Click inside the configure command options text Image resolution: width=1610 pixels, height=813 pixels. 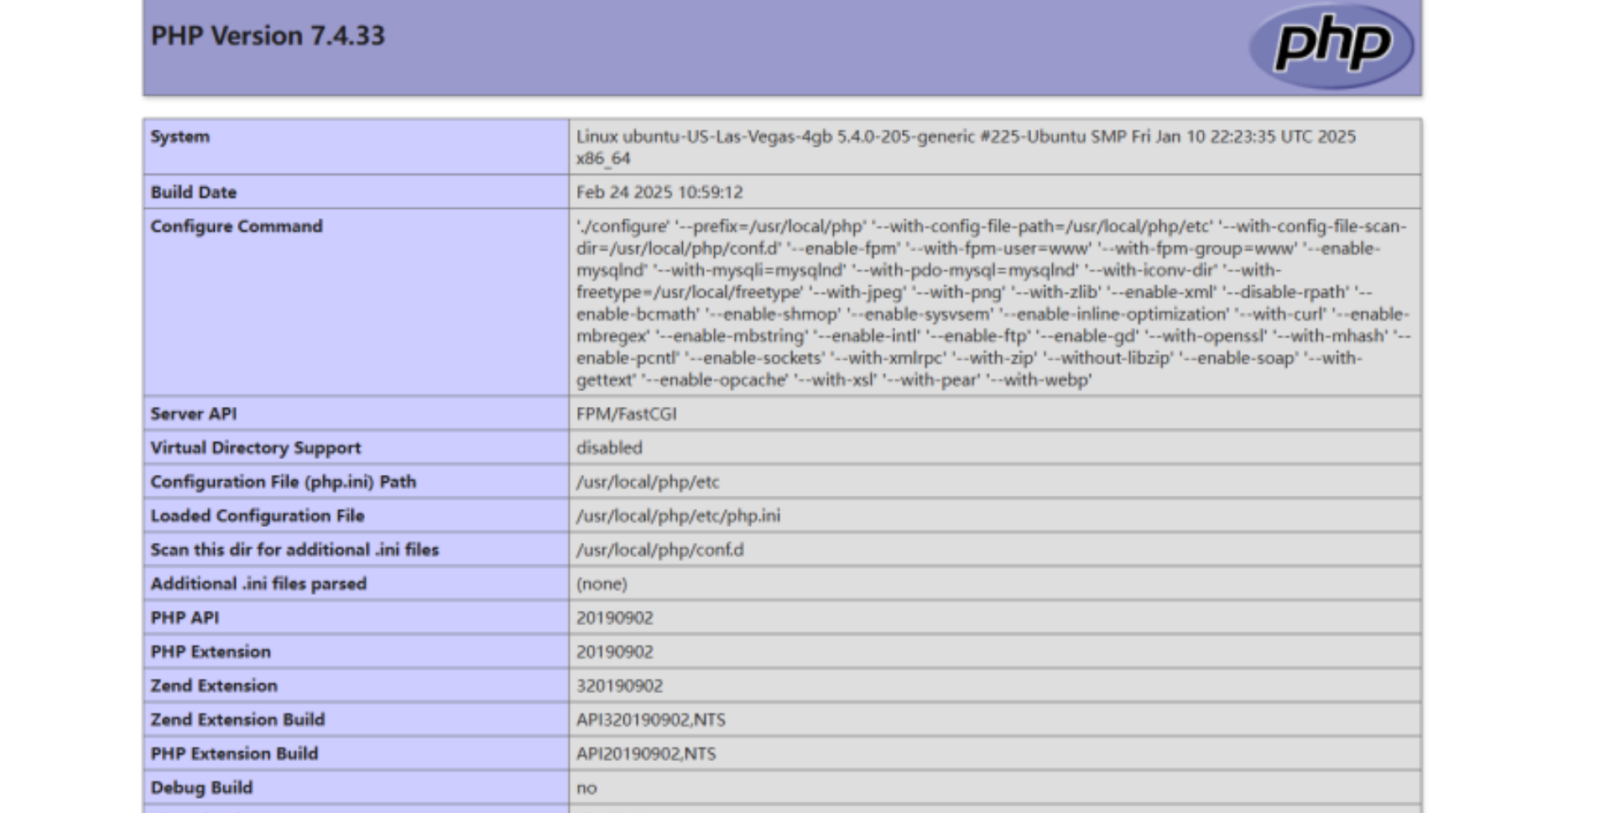pyautogui.click(x=990, y=303)
